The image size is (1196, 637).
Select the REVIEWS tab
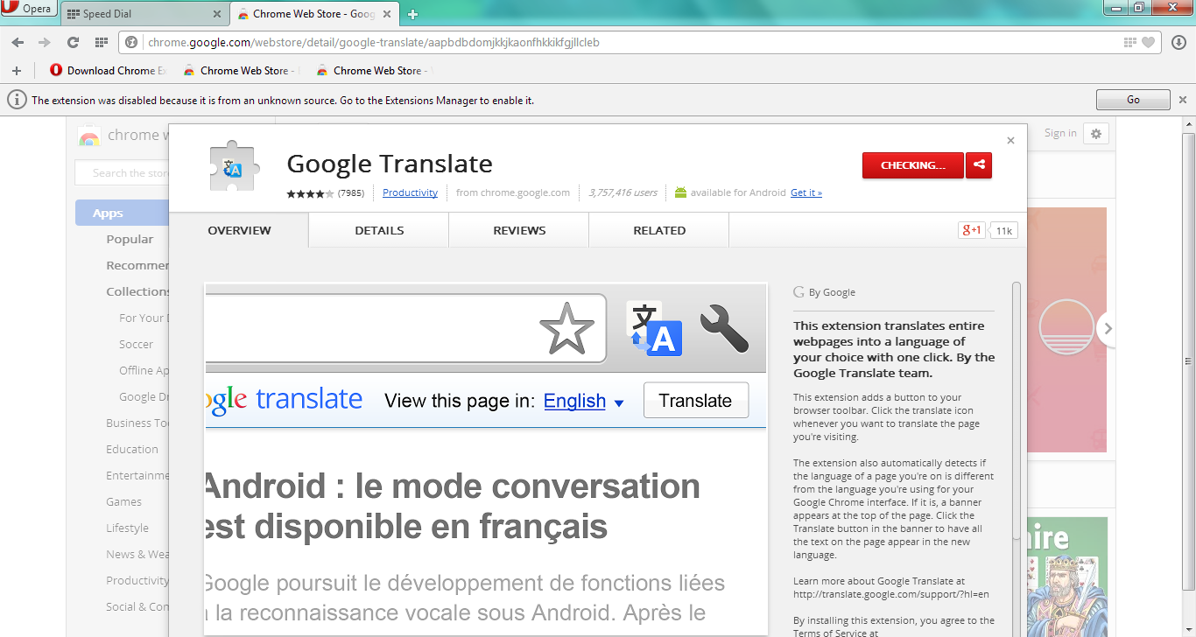pyautogui.click(x=519, y=230)
